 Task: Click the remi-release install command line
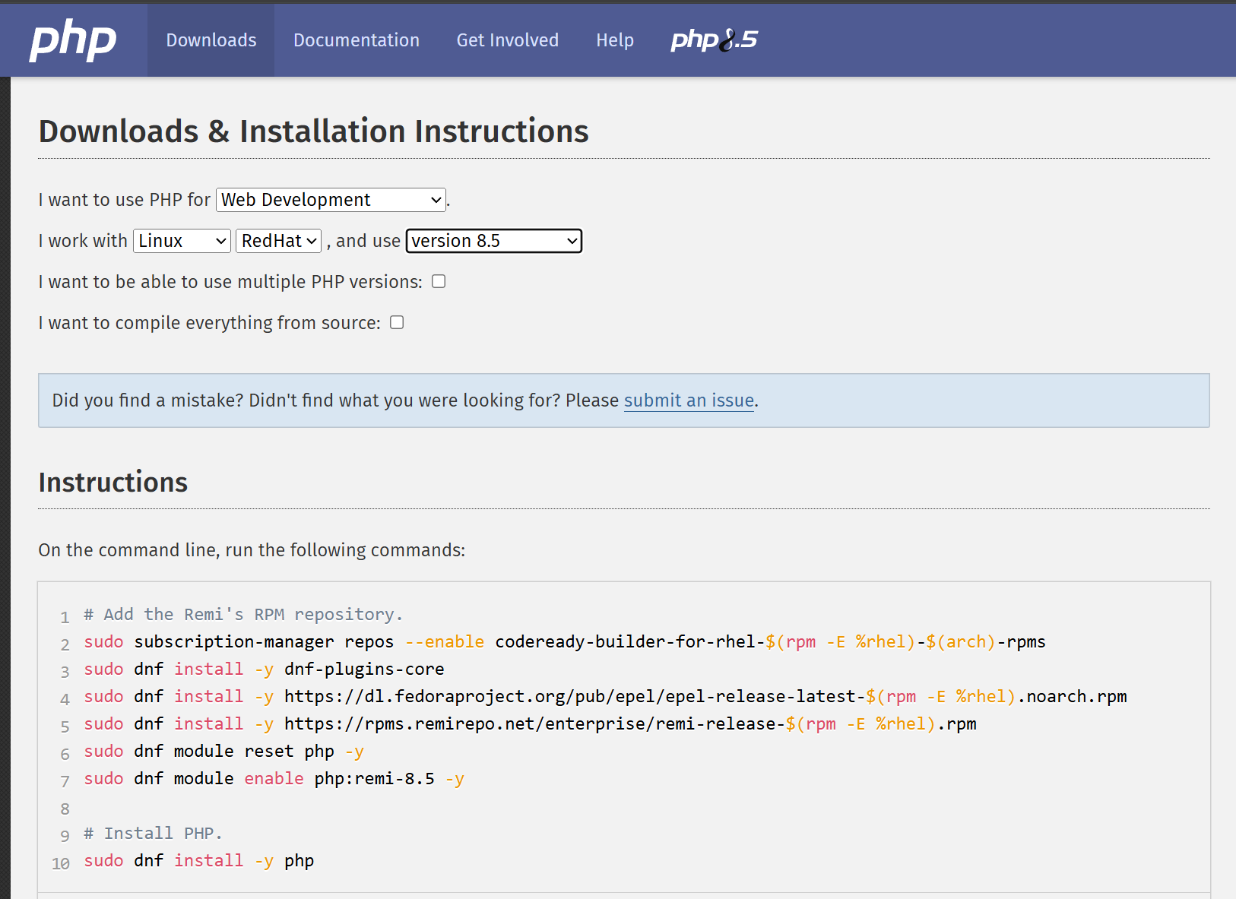(530, 723)
